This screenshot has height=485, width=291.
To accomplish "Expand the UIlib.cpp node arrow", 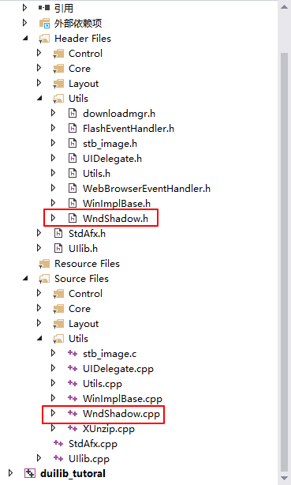I will 39,458.
